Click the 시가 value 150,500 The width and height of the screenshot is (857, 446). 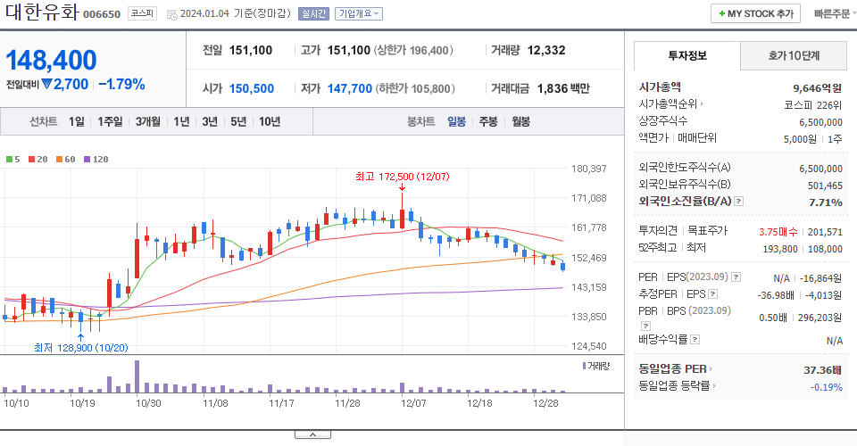pyautogui.click(x=252, y=88)
